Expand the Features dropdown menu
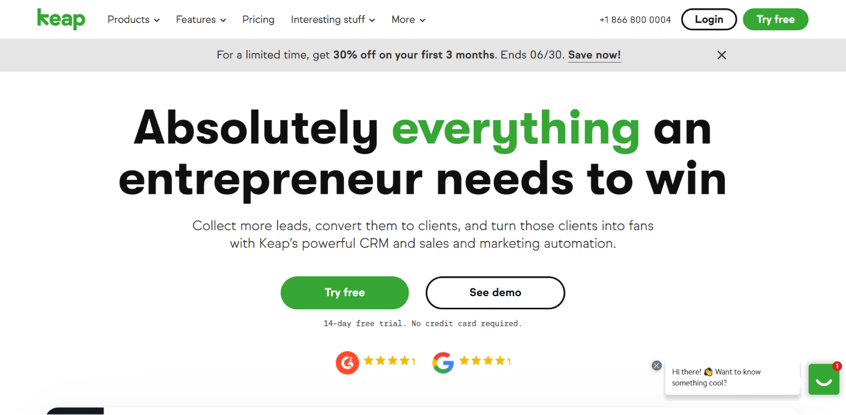 (x=201, y=20)
